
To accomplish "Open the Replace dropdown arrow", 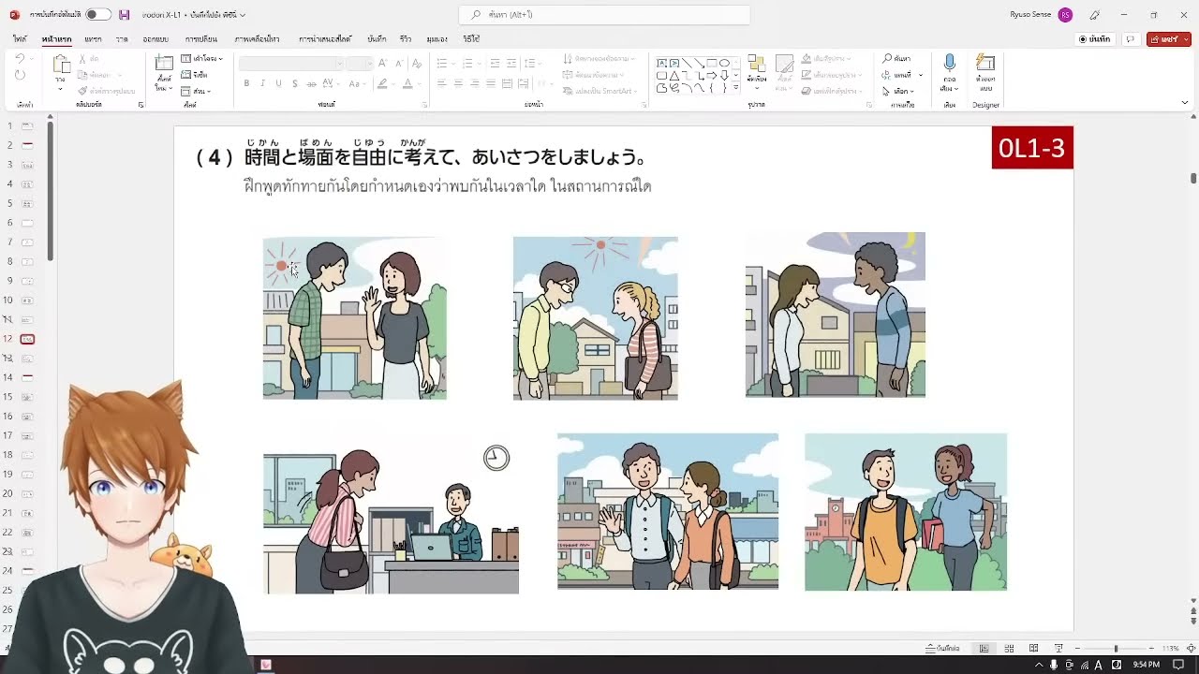I will [921, 75].
